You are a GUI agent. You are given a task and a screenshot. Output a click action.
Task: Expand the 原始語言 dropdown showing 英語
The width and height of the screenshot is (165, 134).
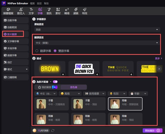[97, 29]
